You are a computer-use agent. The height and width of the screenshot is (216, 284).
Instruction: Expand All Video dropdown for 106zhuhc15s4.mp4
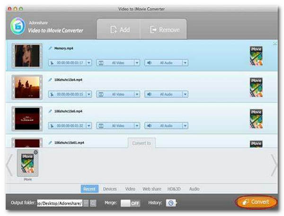[x=137, y=94]
